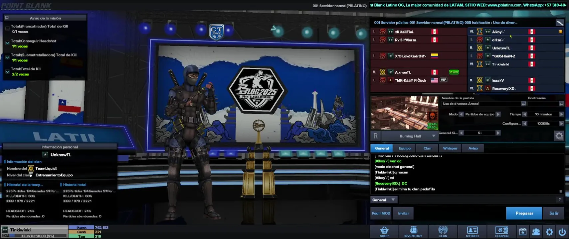Click the tool icon beside room title
This screenshot has height=239, width=569.
coord(560,23)
